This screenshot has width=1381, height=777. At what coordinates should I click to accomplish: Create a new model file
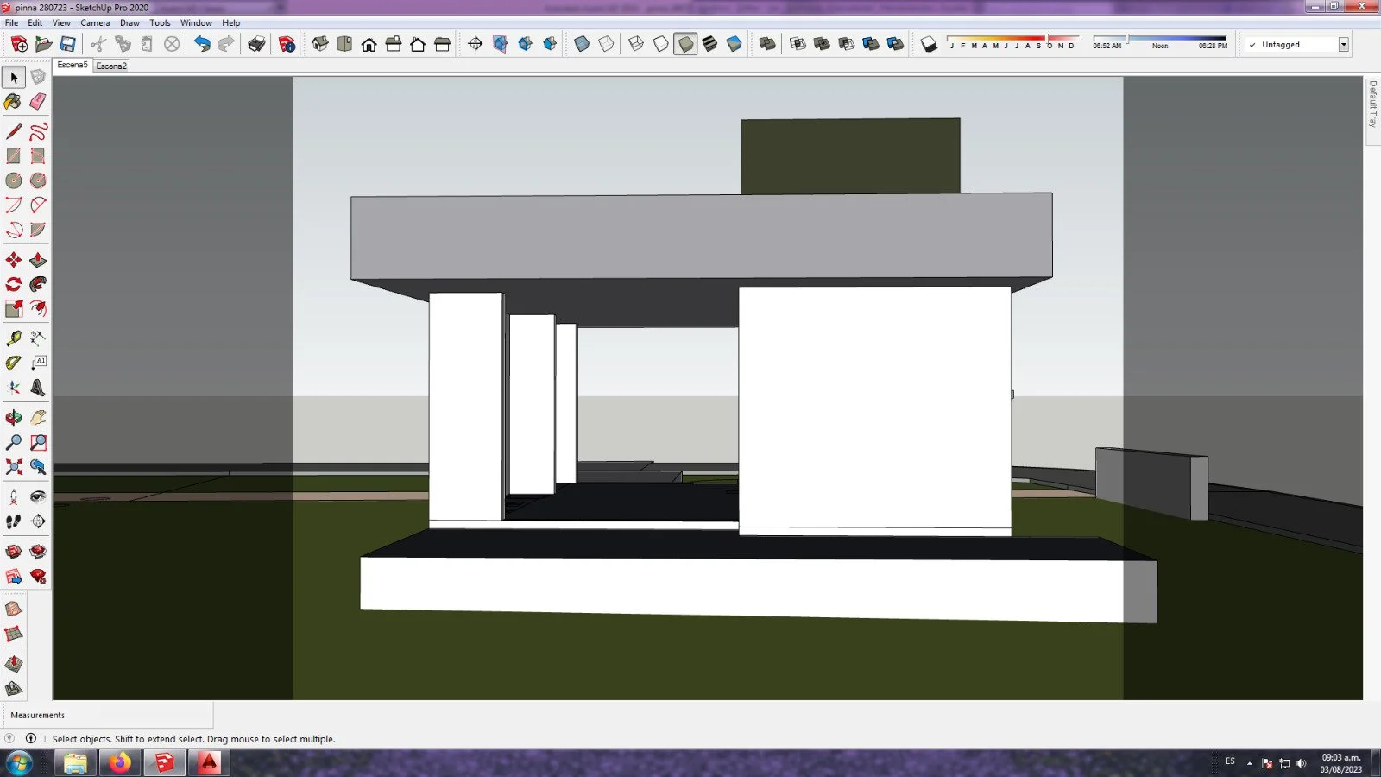19,44
